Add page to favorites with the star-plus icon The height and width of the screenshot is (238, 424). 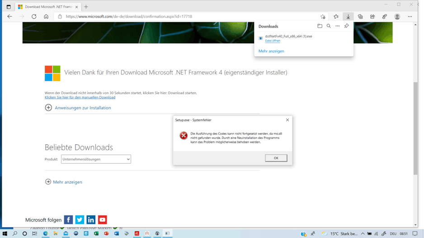click(323, 16)
